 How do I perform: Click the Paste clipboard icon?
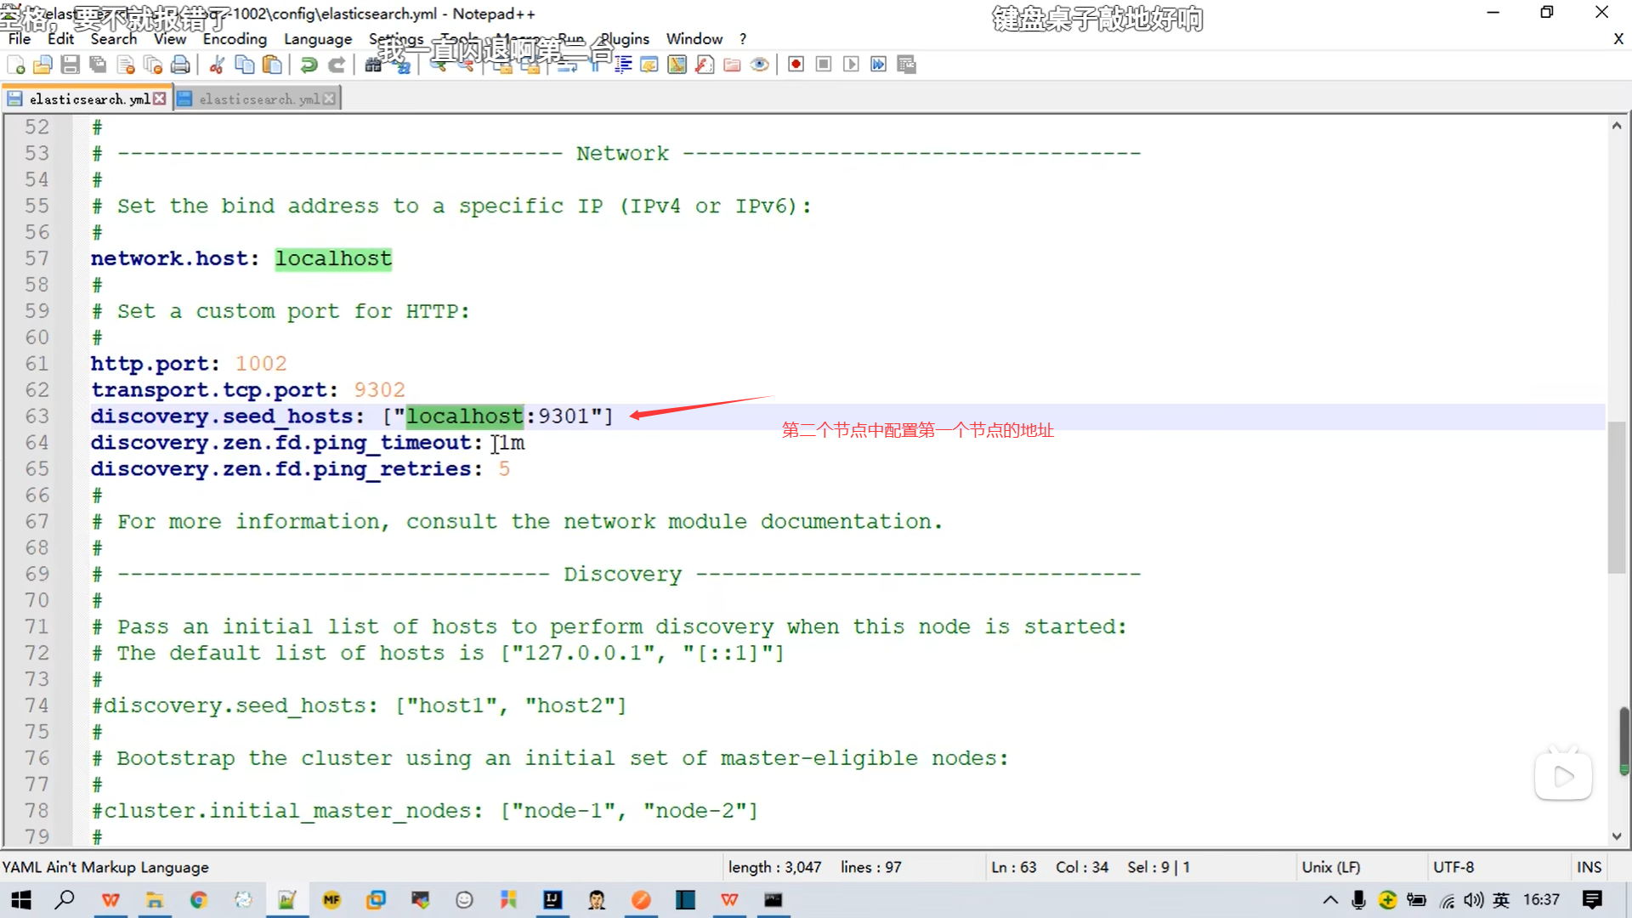pos(272,65)
